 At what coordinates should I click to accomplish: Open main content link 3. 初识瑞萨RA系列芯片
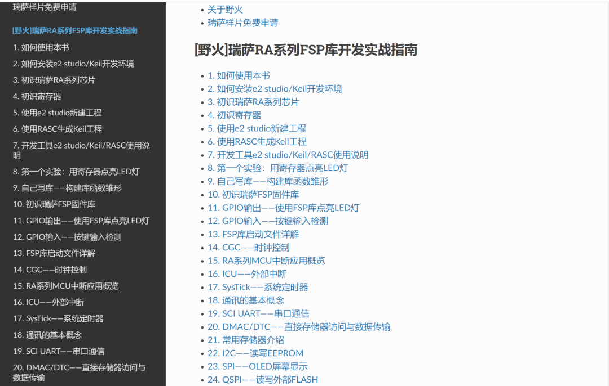pyautogui.click(x=253, y=102)
